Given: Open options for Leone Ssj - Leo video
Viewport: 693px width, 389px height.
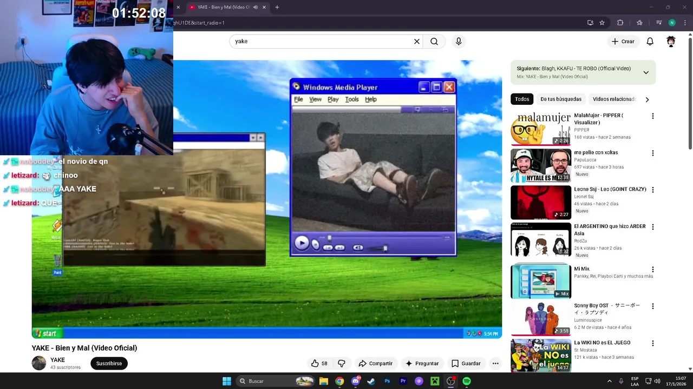Looking at the screenshot, I should (652, 190).
